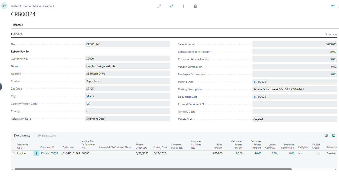
Task: Click Delete Line button
Action: click(47, 136)
